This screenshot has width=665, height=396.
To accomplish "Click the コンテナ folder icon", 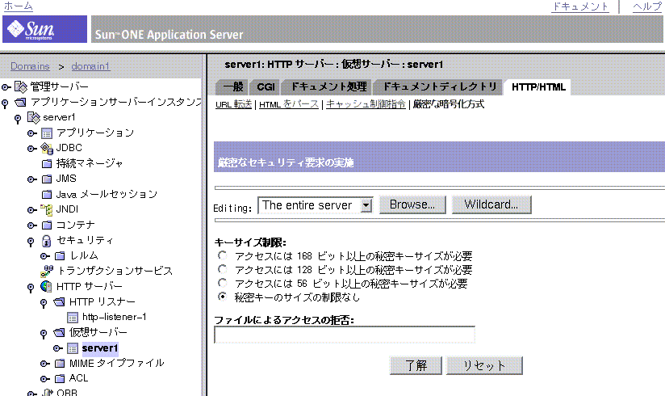I will coord(47,225).
